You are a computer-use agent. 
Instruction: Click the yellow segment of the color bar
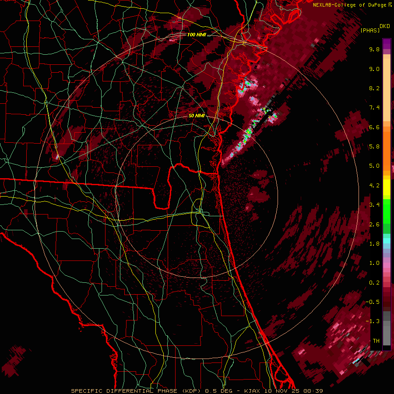[x=387, y=187]
